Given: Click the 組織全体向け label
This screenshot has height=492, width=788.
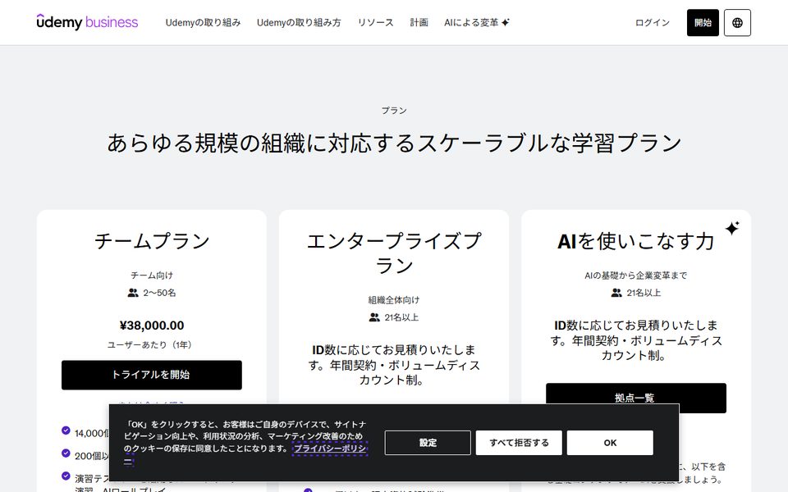Looking at the screenshot, I should pos(394,300).
